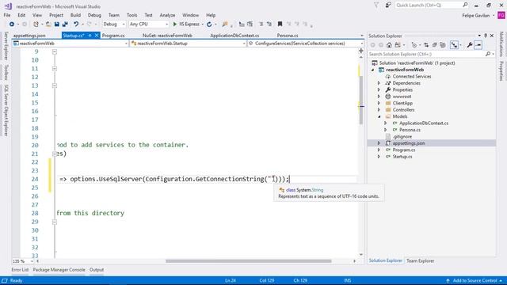Click the Save All toolbar icon
This screenshot has width=507, height=285.
[x=65, y=25]
